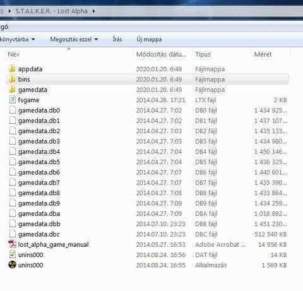Expand breadcrumb arrow after Lost Alpha
303x291 pixels.
pyautogui.click(x=93, y=11)
